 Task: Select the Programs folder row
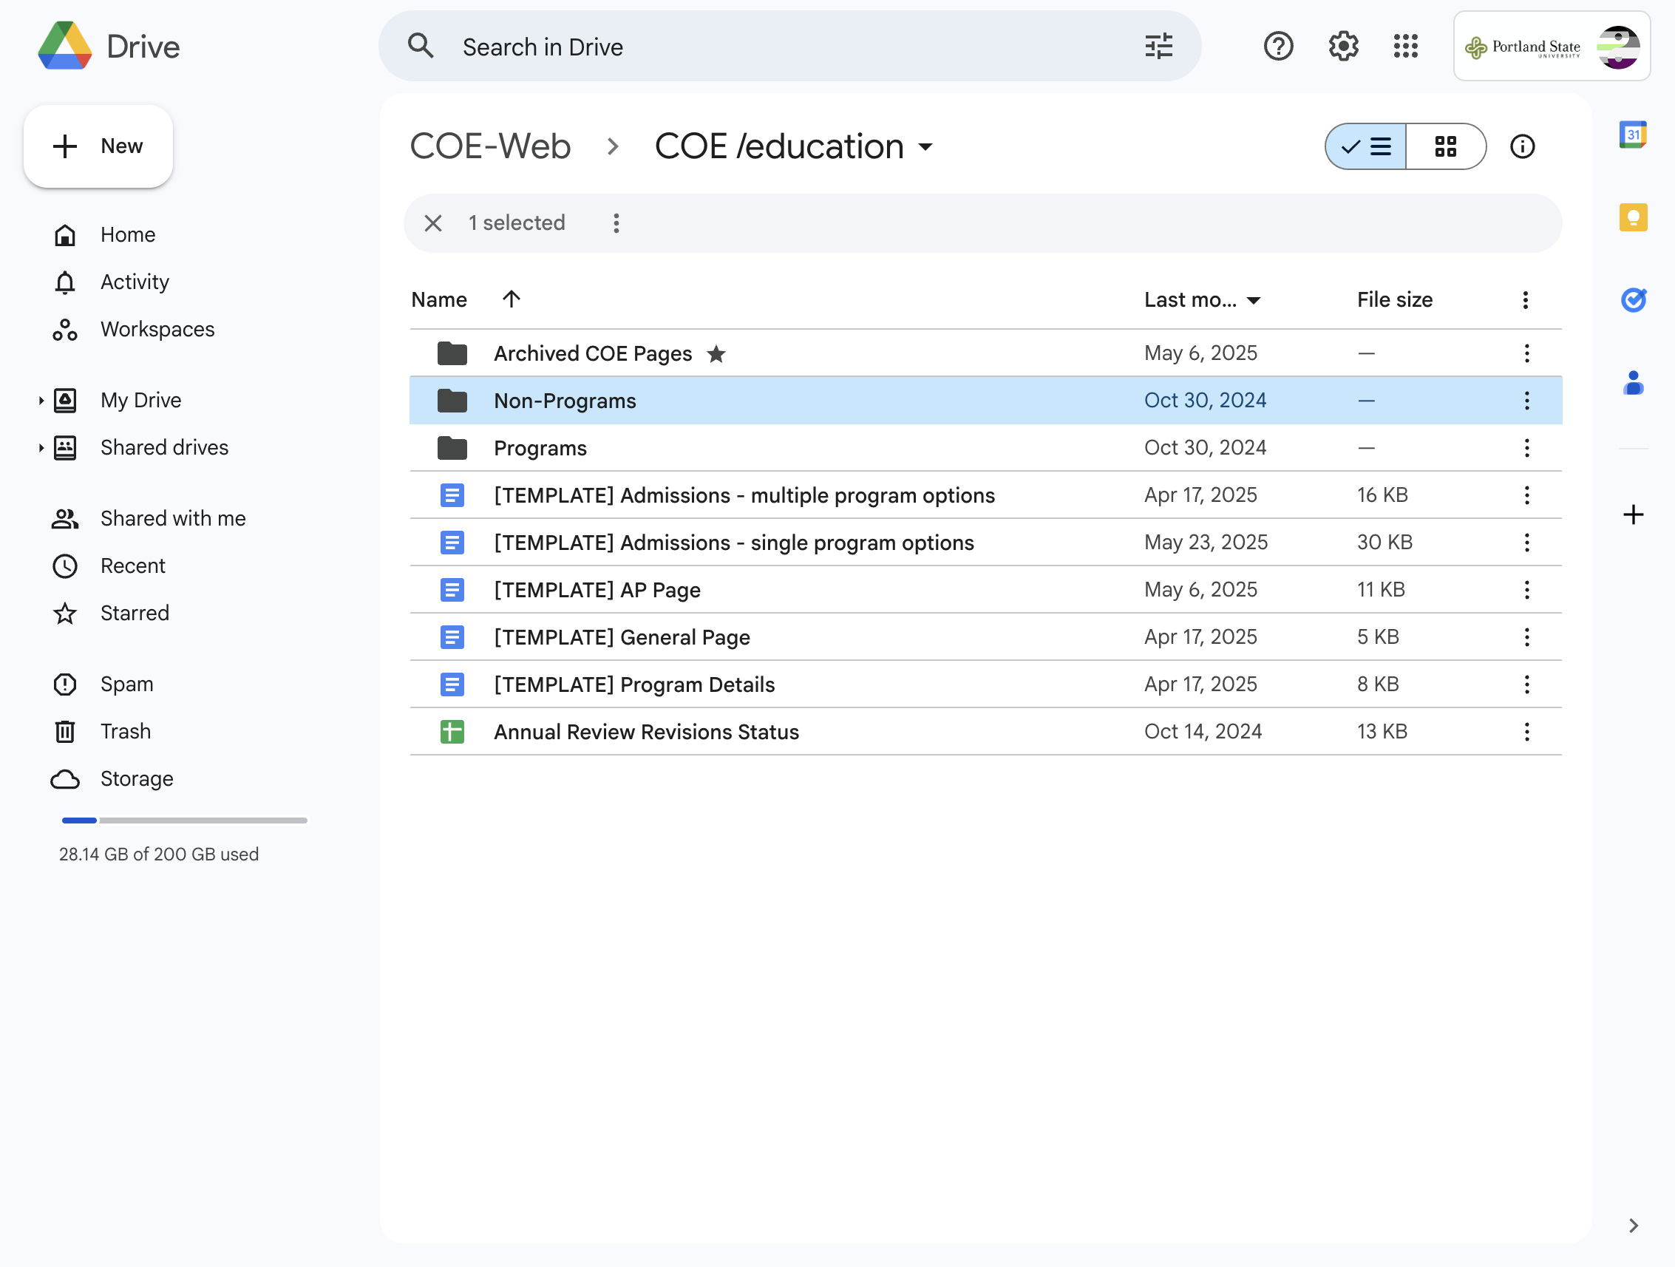click(985, 447)
